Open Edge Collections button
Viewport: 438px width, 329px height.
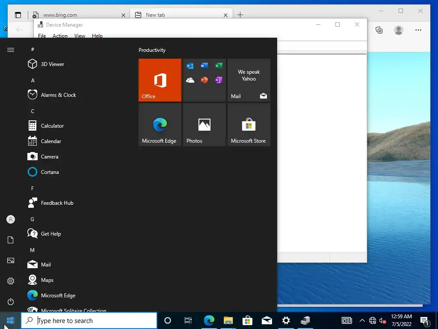point(379,30)
